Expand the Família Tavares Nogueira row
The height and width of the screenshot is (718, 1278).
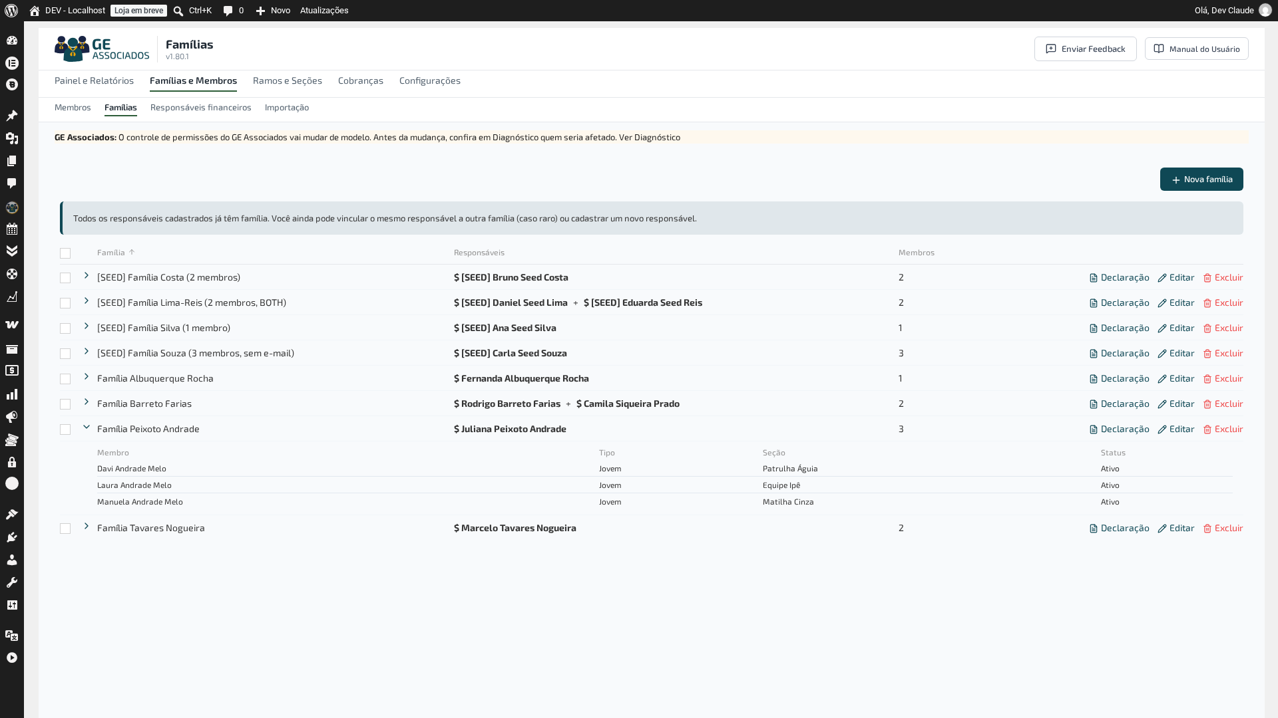87,527
